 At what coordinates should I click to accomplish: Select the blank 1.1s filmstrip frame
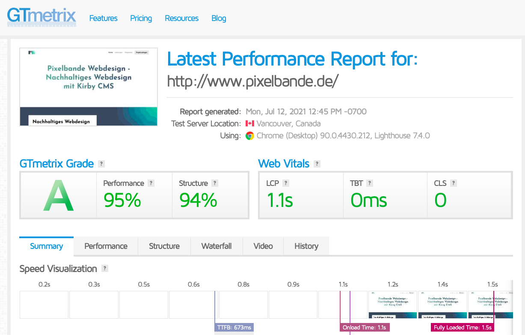click(x=343, y=305)
